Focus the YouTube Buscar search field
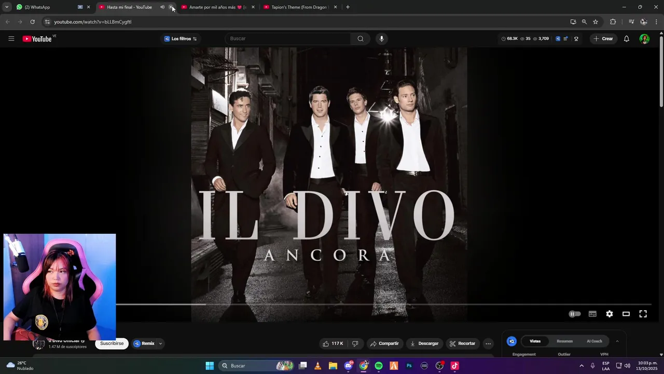 click(288, 39)
